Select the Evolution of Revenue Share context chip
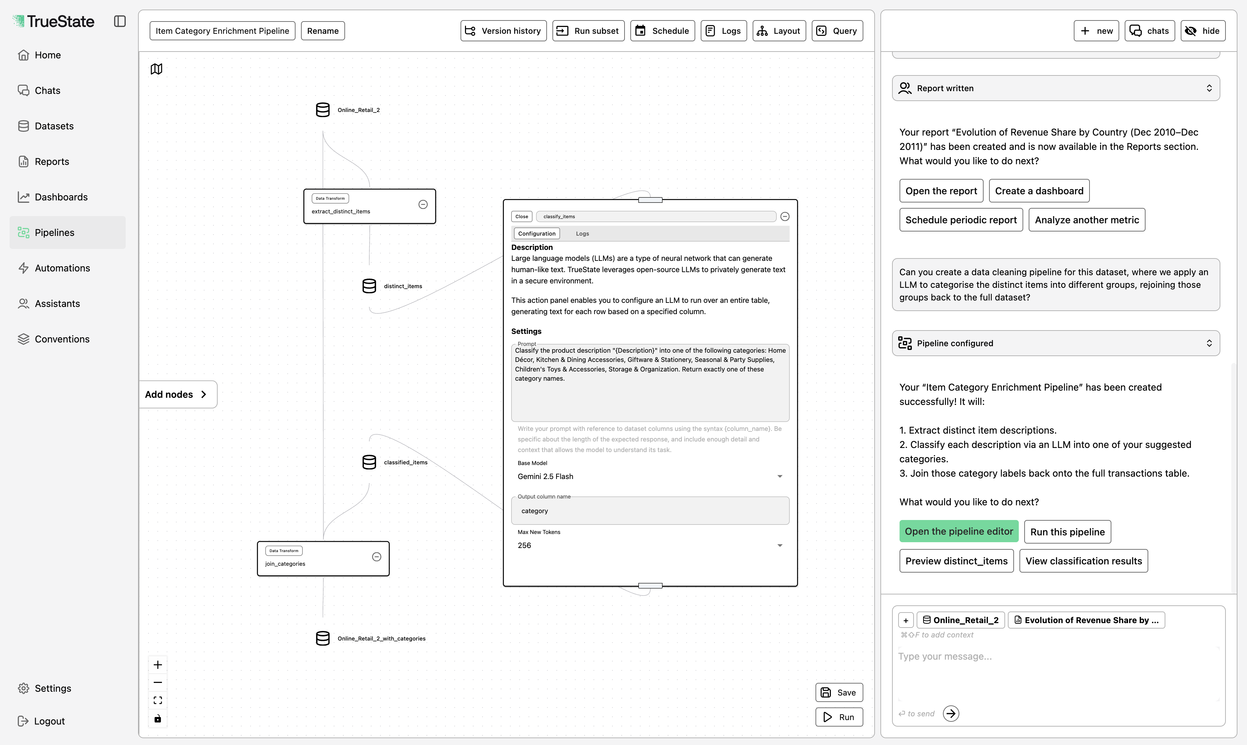Screen dimensions: 1247x745 1086,620
